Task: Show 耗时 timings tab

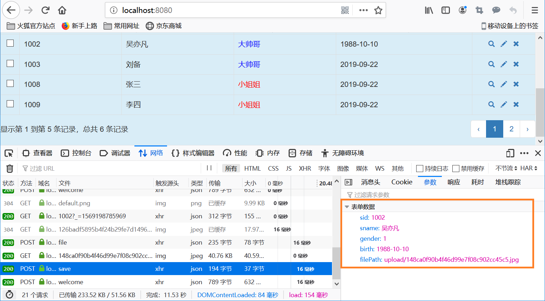Action: 478,182
